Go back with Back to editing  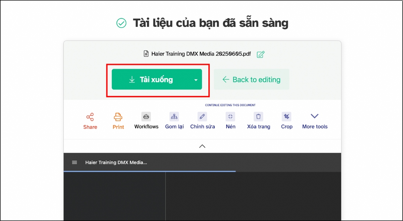251,79
